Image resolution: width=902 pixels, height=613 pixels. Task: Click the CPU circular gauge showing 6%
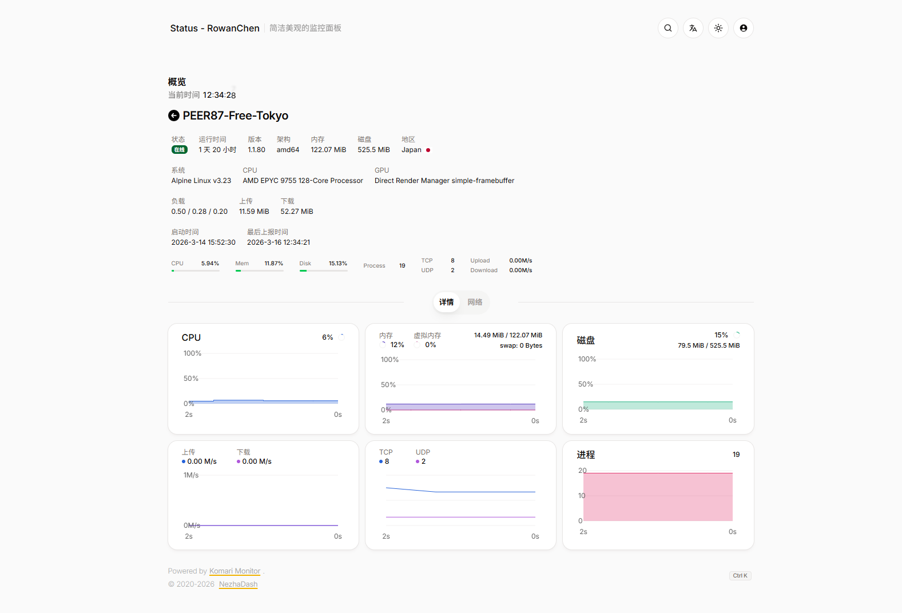[341, 337]
